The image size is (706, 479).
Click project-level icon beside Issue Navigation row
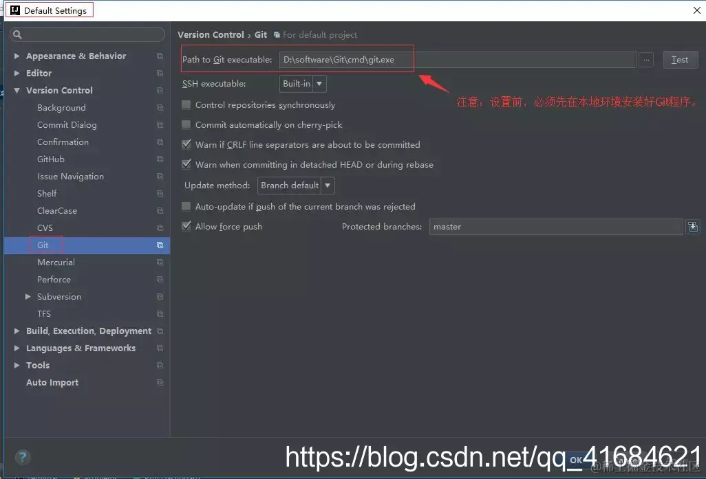tap(160, 177)
